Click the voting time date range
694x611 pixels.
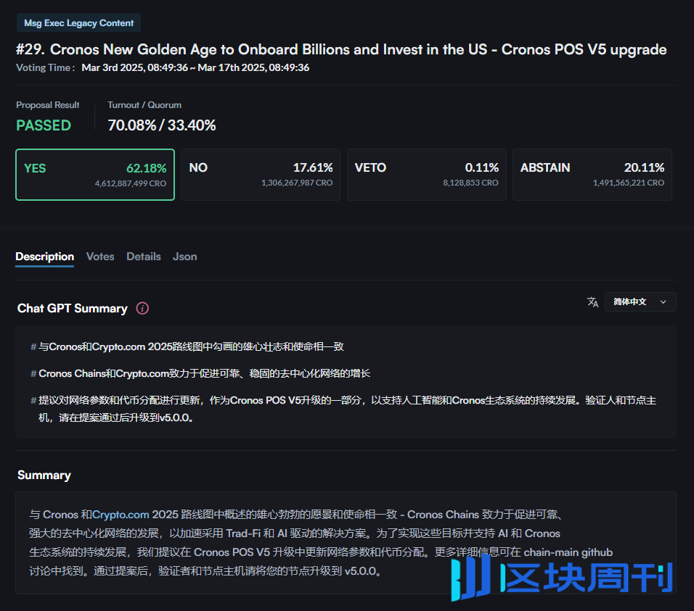pyautogui.click(x=195, y=67)
